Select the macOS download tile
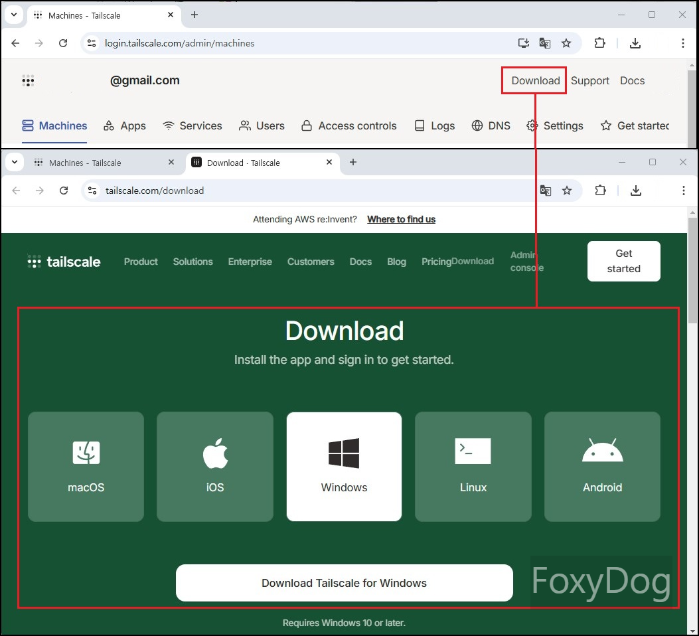 [86, 467]
